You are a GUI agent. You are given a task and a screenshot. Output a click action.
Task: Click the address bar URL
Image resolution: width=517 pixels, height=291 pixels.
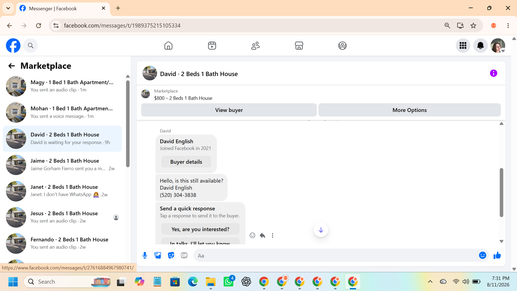pyautogui.click(x=122, y=26)
